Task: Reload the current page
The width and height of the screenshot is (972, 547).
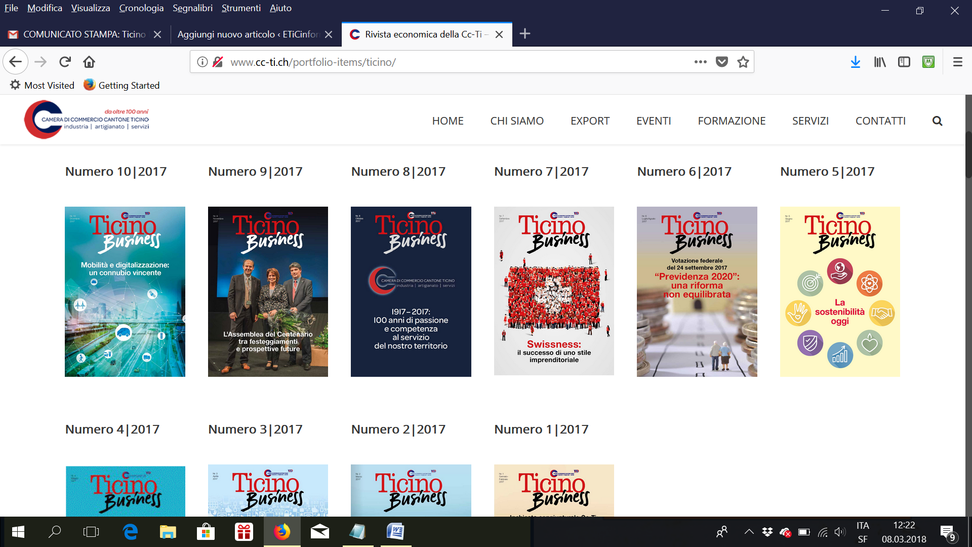Action: tap(65, 62)
